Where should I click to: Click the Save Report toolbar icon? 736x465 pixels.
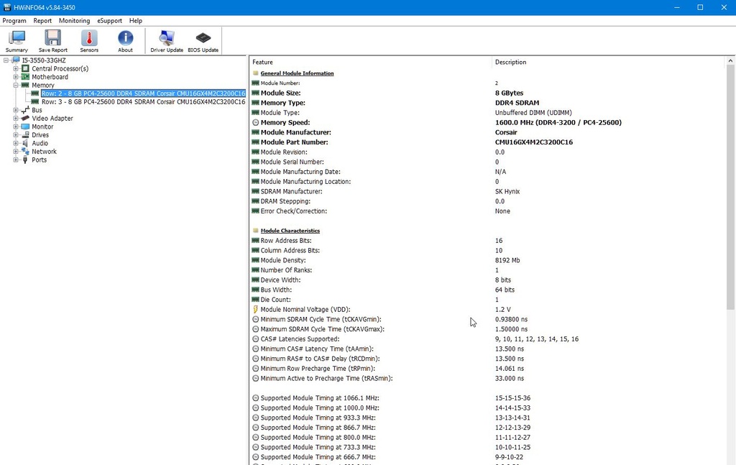pos(52,41)
